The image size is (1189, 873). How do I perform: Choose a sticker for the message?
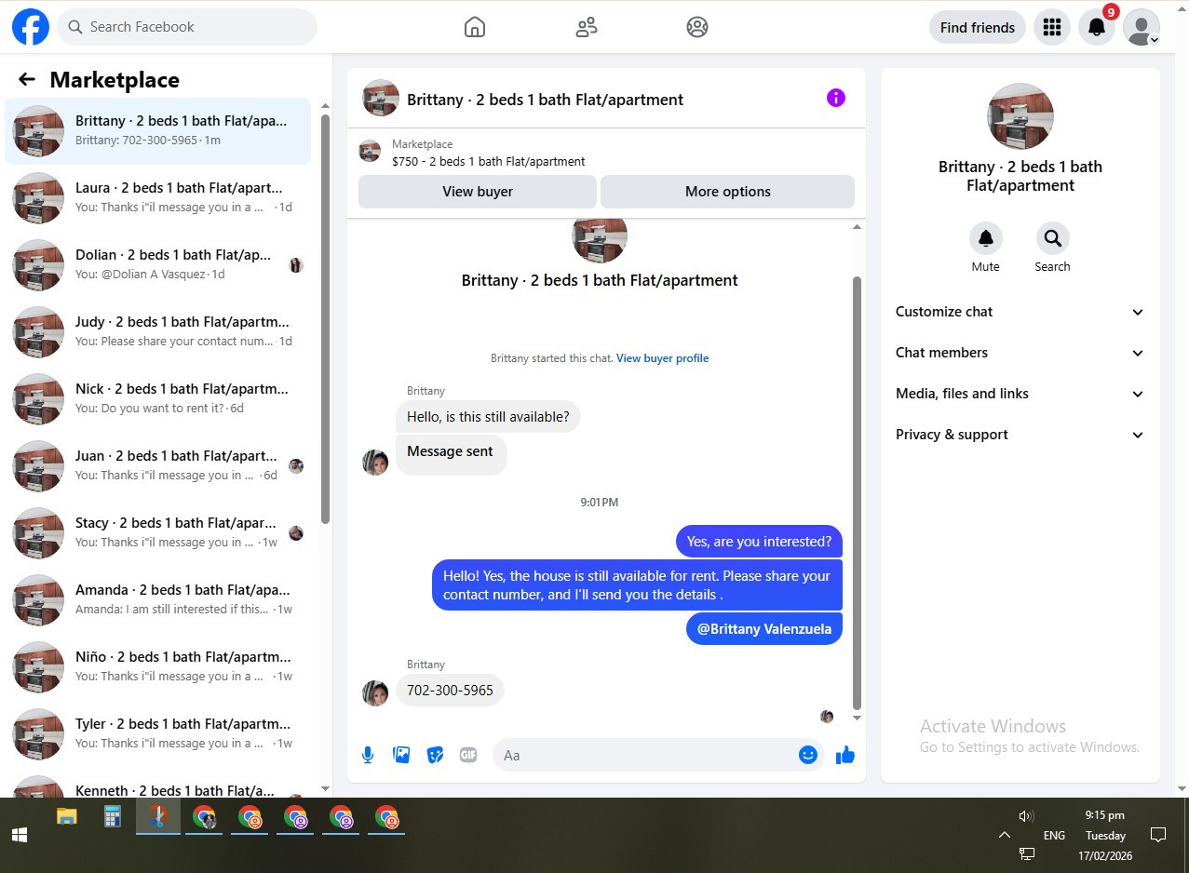pyautogui.click(x=435, y=755)
